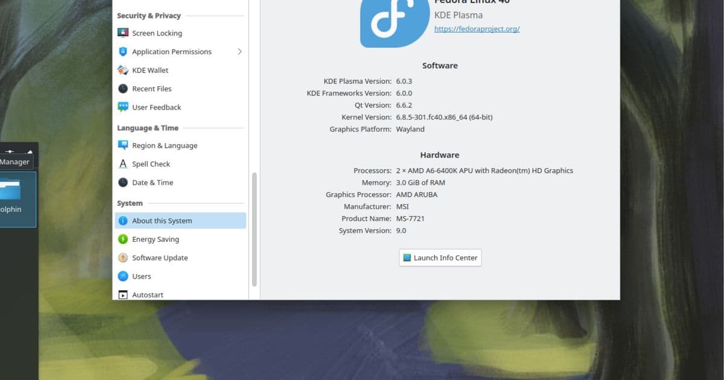The width and height of the screenshot is (724, 380).
Task: Click the Qt Version value 6.6.2
Action: point(404,105)
